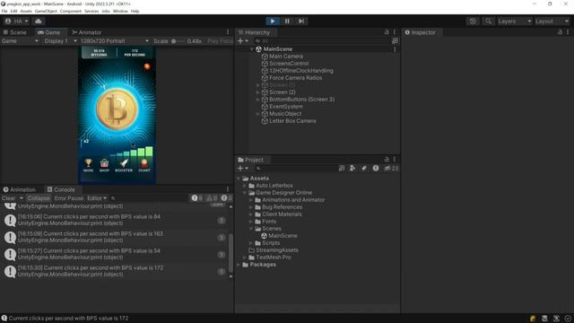The image size is (574, 323).
Task: Open the console Editor dropdown
Action: click(x=97, y=198)
